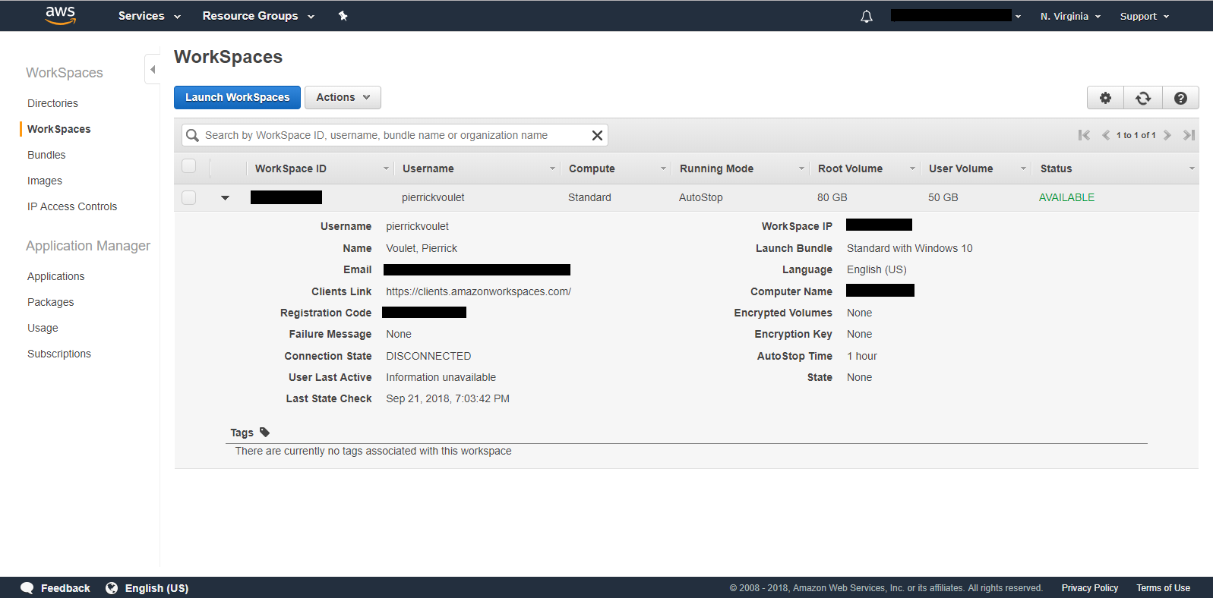This screenshot has height=598, width=1213.
Task: Click the globe language icon in the footer
Action: coord(112,588)
